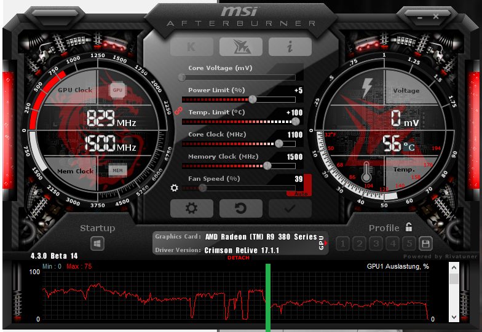Save the profile with the floppy disk icon
The height and width of the screenshot is (332, 482).
[x=425, y=243]
